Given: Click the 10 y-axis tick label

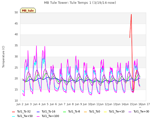Looking at the screenshot, I should [x=16, y=101].
